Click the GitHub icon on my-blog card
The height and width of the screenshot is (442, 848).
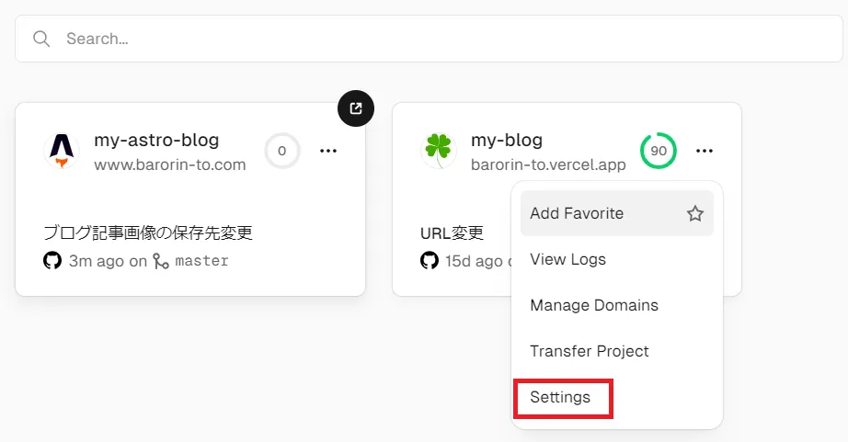click(x=430, y=261)
